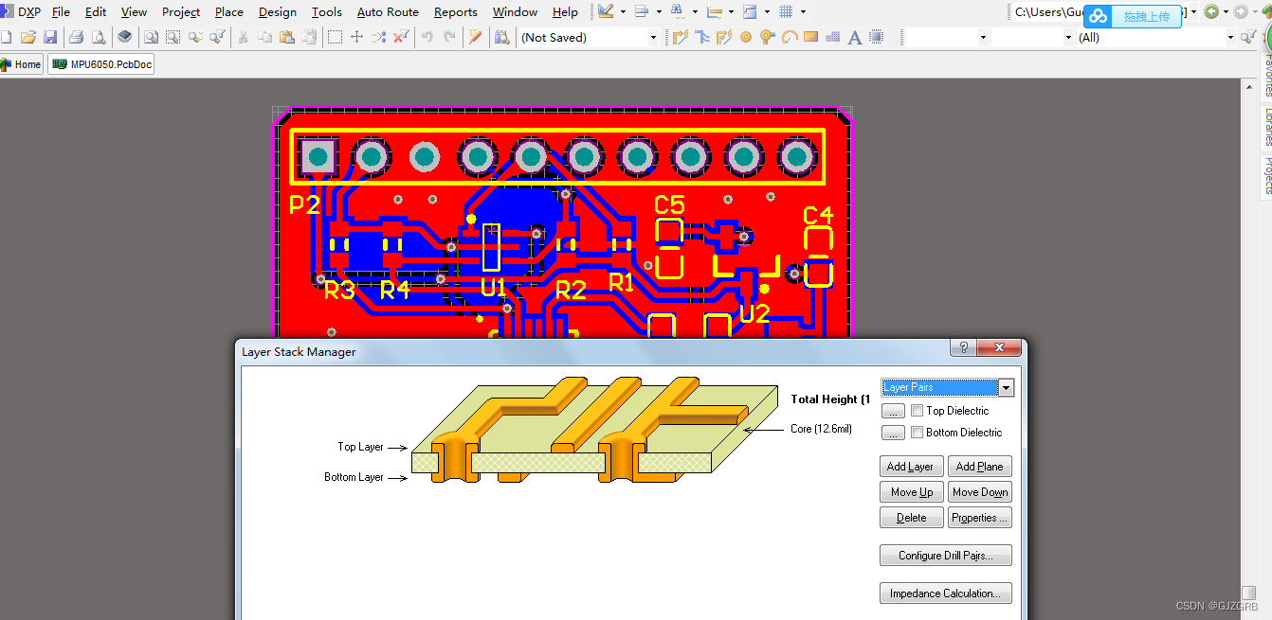Click the Place Fill rectangle icon
Viewport: 1272px width, 620px height.
coord(810,37)
